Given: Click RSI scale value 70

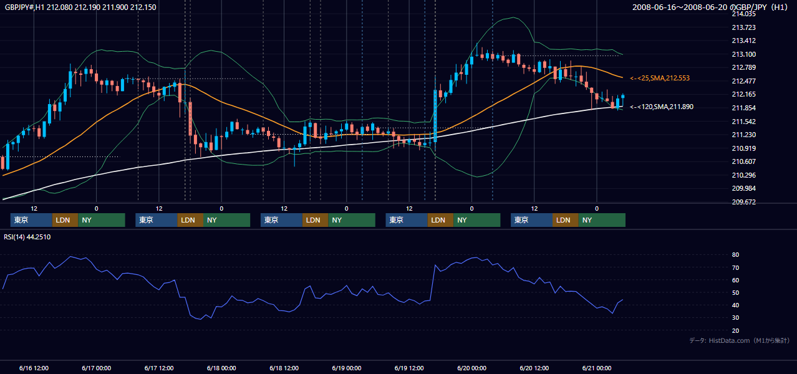Looking at the screenshot, I should pos(735,267).
